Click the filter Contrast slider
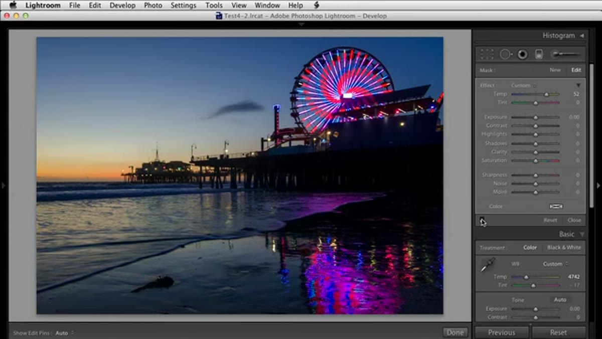The width and height of the screenshot is (602, 339). coord(535,126)
